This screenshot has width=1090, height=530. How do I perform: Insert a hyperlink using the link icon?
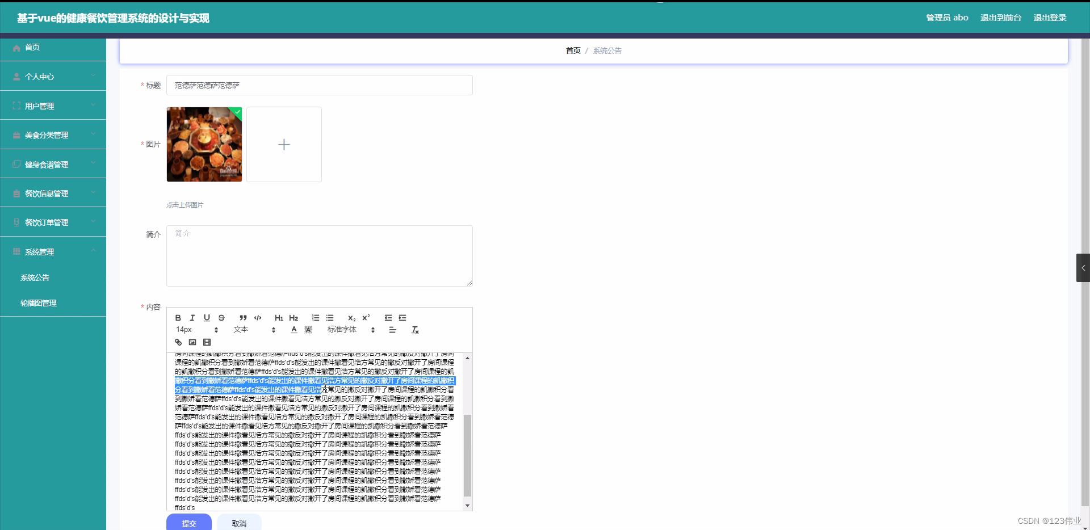coord(178,342)
